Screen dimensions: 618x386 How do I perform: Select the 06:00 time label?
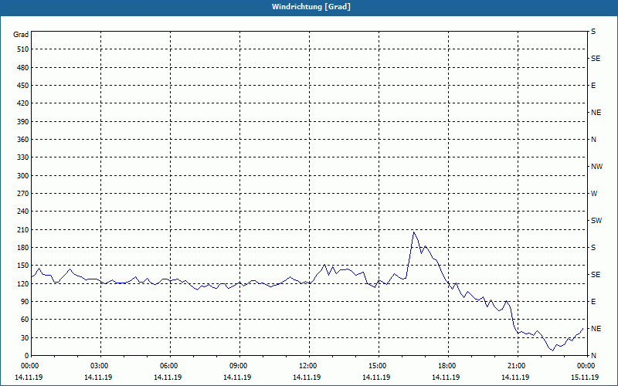168,366
